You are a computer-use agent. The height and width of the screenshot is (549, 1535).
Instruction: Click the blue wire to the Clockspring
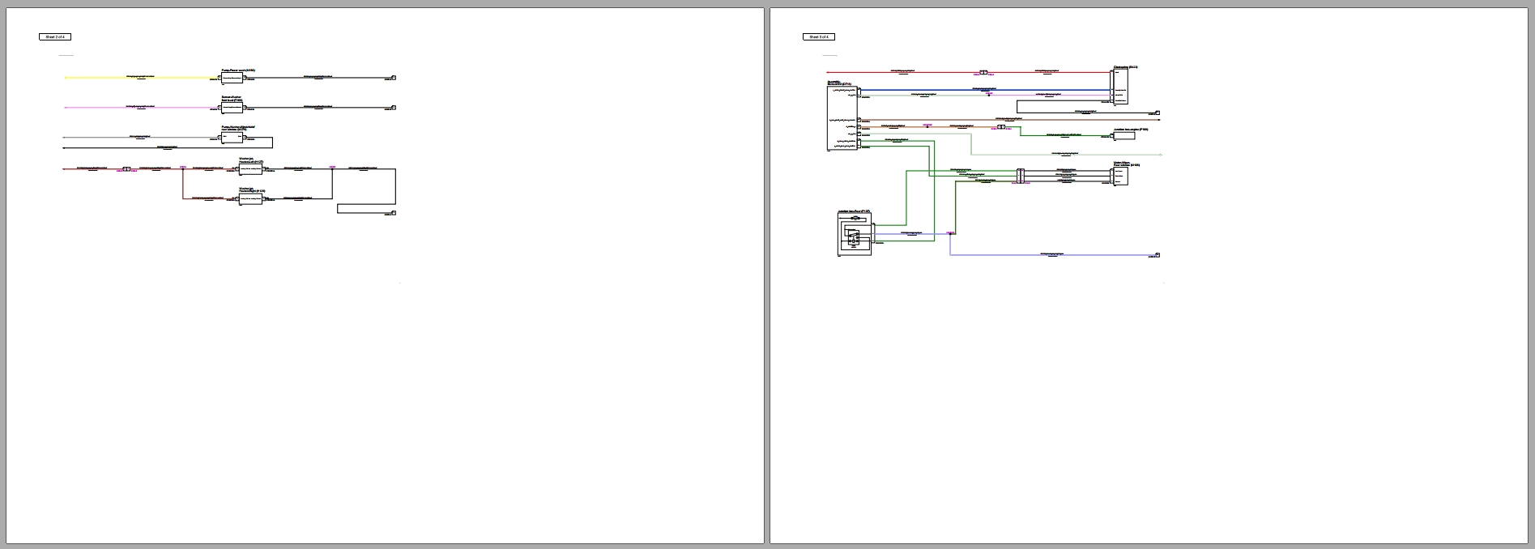pyautogui.click(x=985, y=90)
